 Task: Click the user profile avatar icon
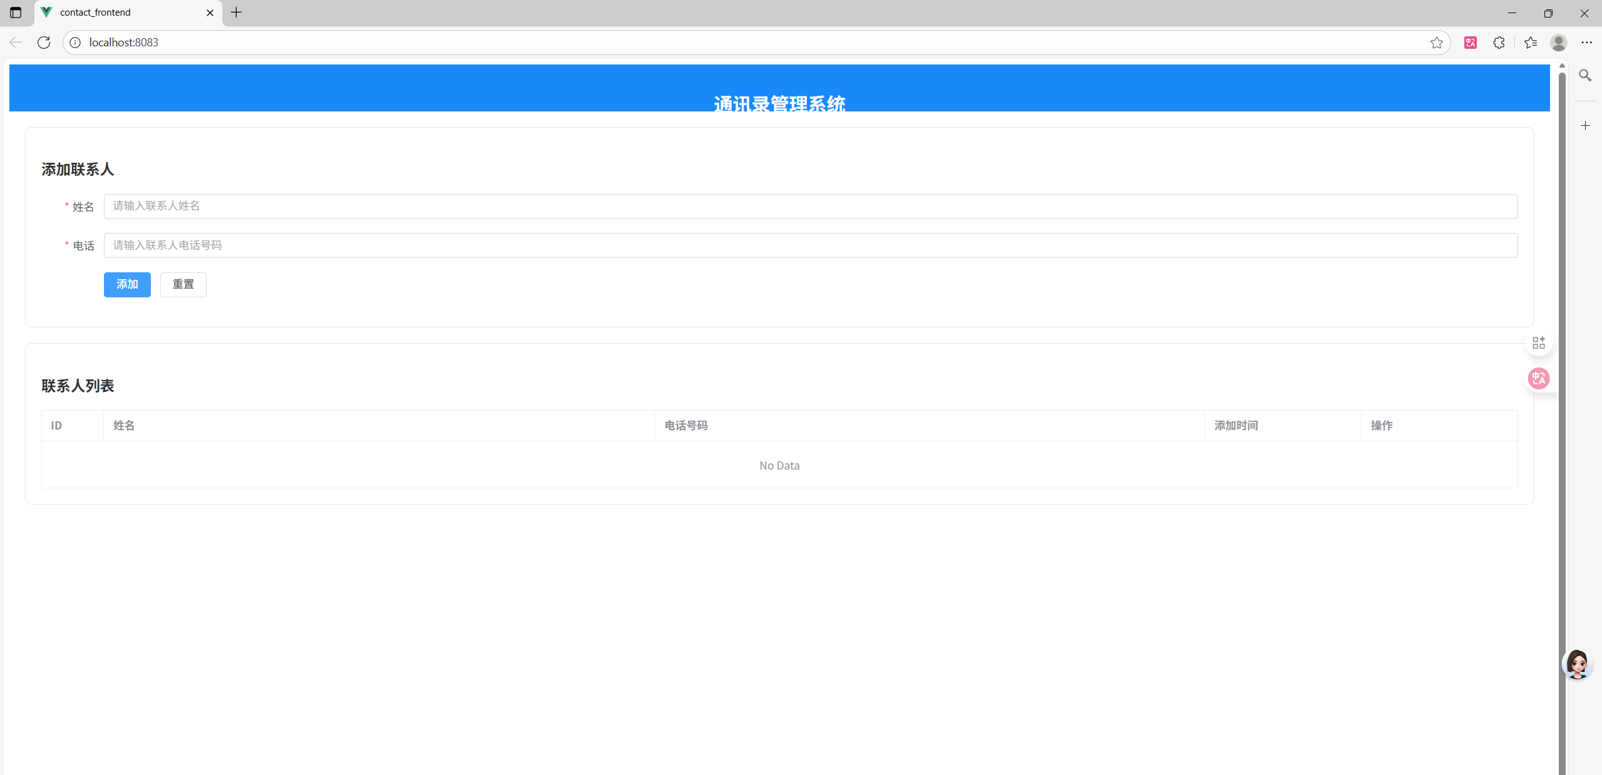tap(1558, 43)
